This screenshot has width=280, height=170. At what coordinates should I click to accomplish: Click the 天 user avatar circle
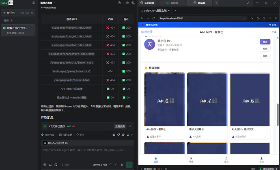(150, 44)
